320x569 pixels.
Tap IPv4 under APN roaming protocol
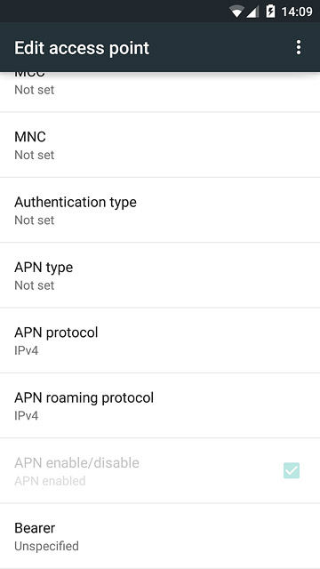[26, 415]
